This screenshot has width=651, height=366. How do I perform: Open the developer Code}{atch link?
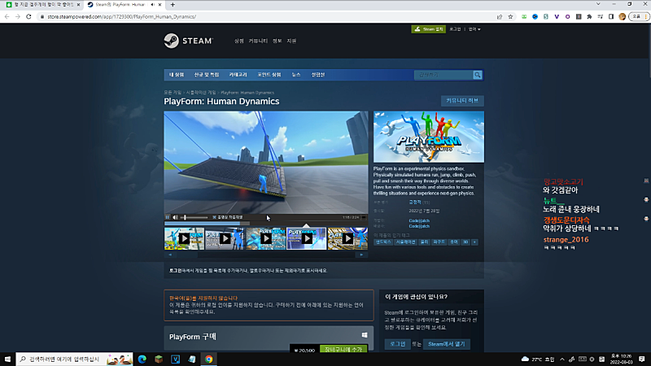[419, 220]
